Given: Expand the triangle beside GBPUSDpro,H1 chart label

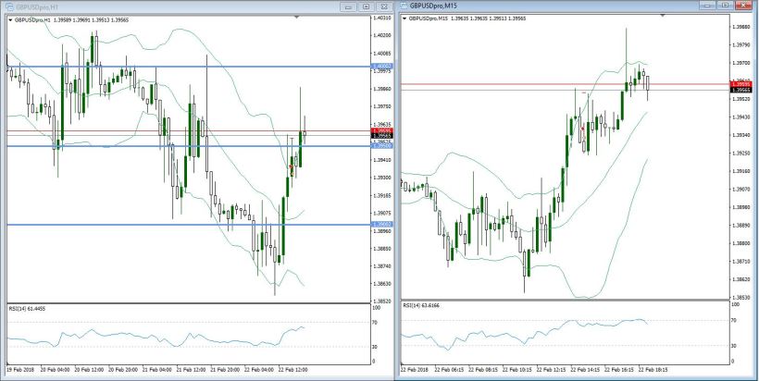Looking at the screenshot, I should click(x=9, y=18).
